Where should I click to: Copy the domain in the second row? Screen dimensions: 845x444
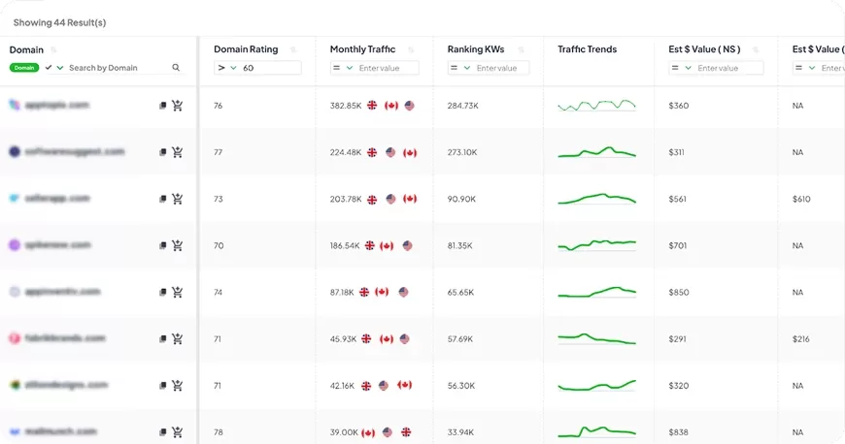[163, 152]
